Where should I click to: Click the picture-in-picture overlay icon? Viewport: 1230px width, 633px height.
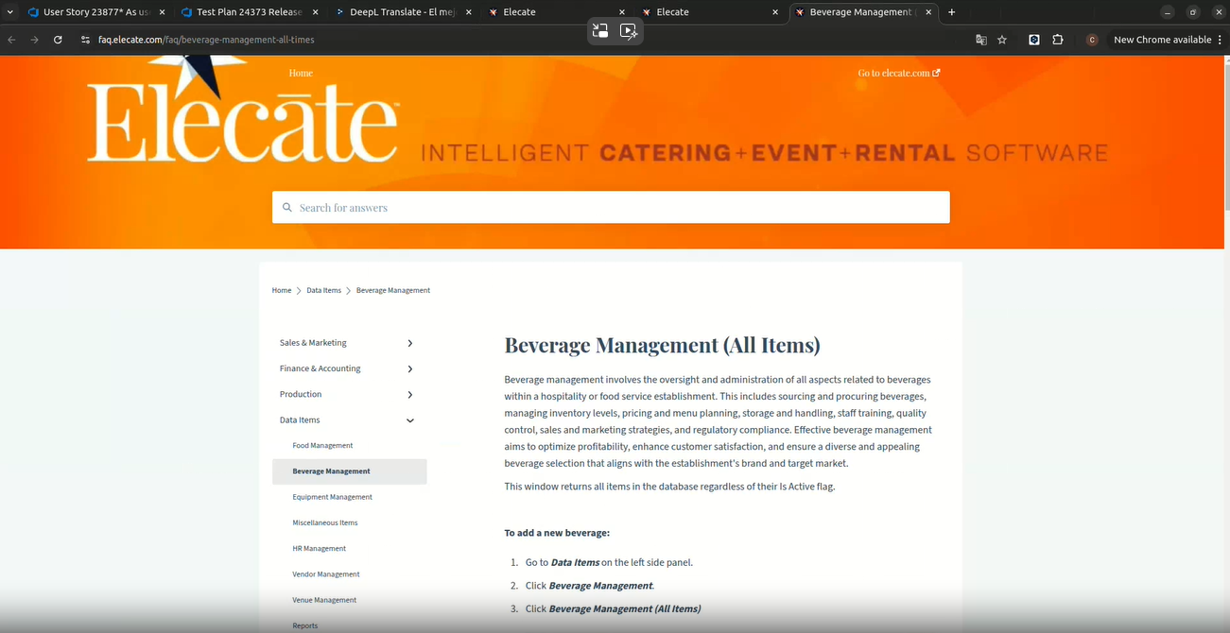click(599, 30)
